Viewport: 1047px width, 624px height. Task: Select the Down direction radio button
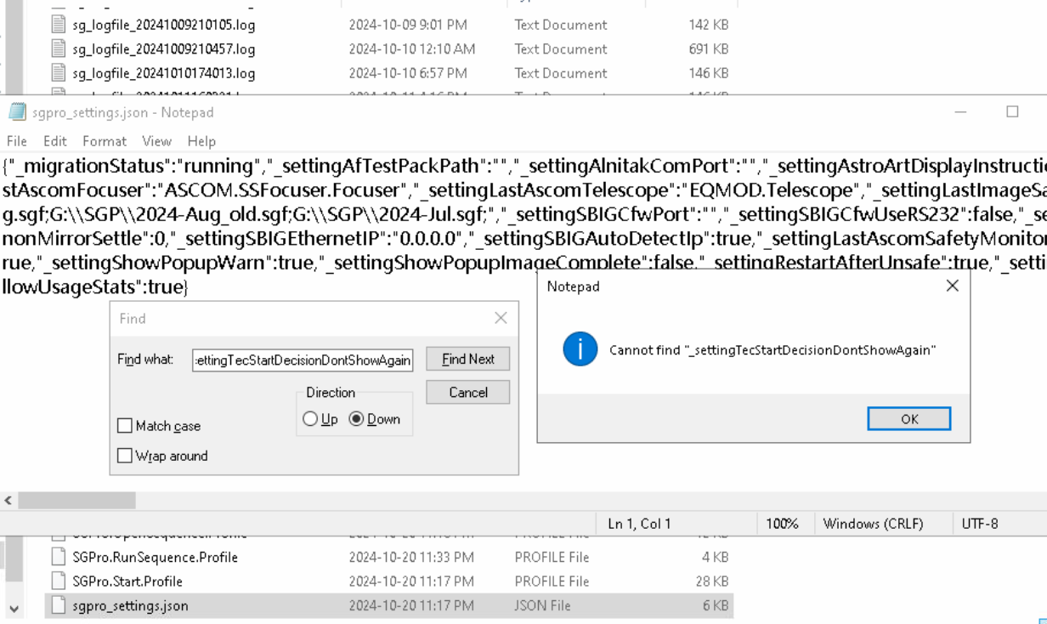(356, 419)
